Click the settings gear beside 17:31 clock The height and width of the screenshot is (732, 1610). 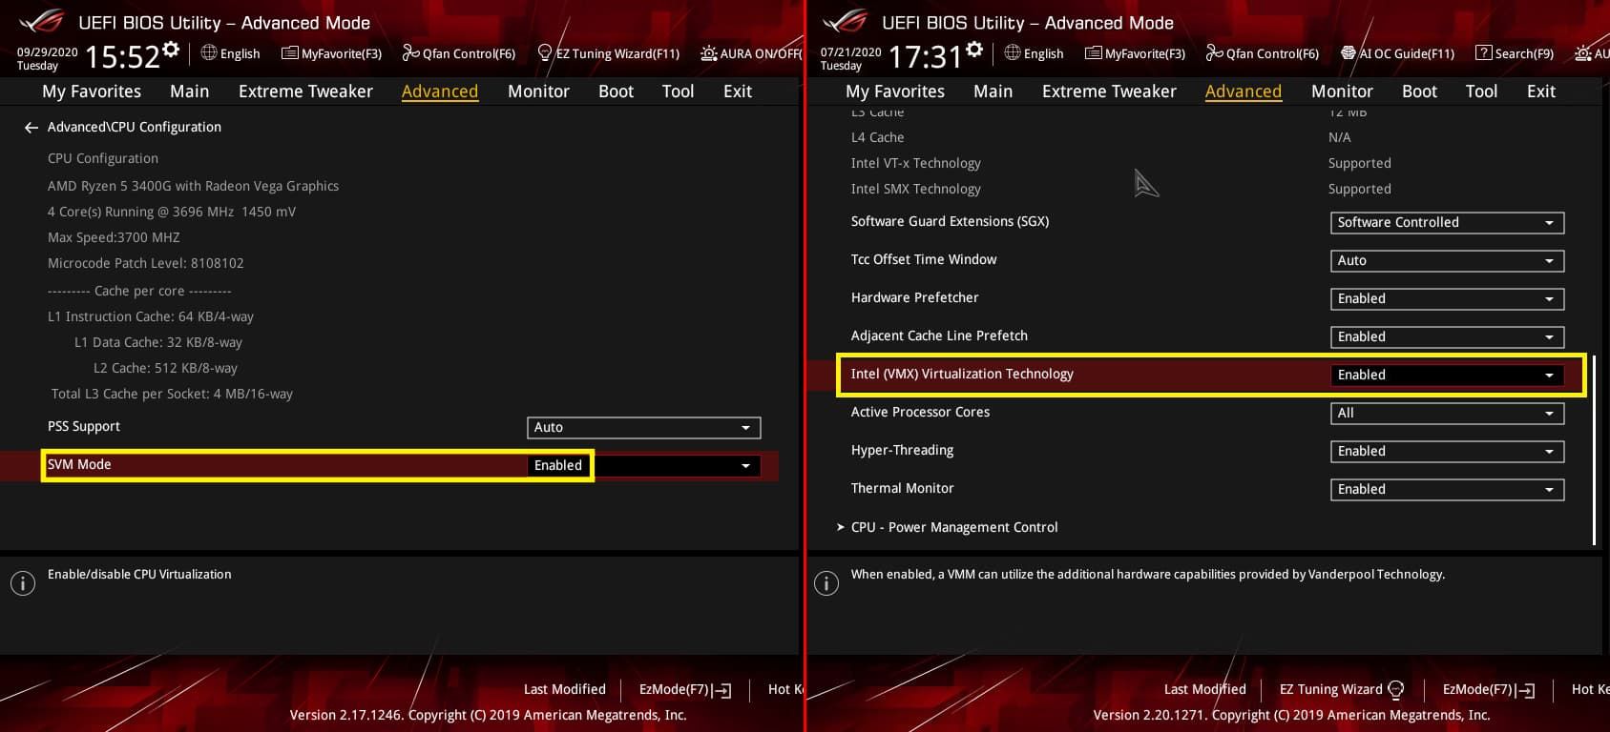tap(974, 50)
